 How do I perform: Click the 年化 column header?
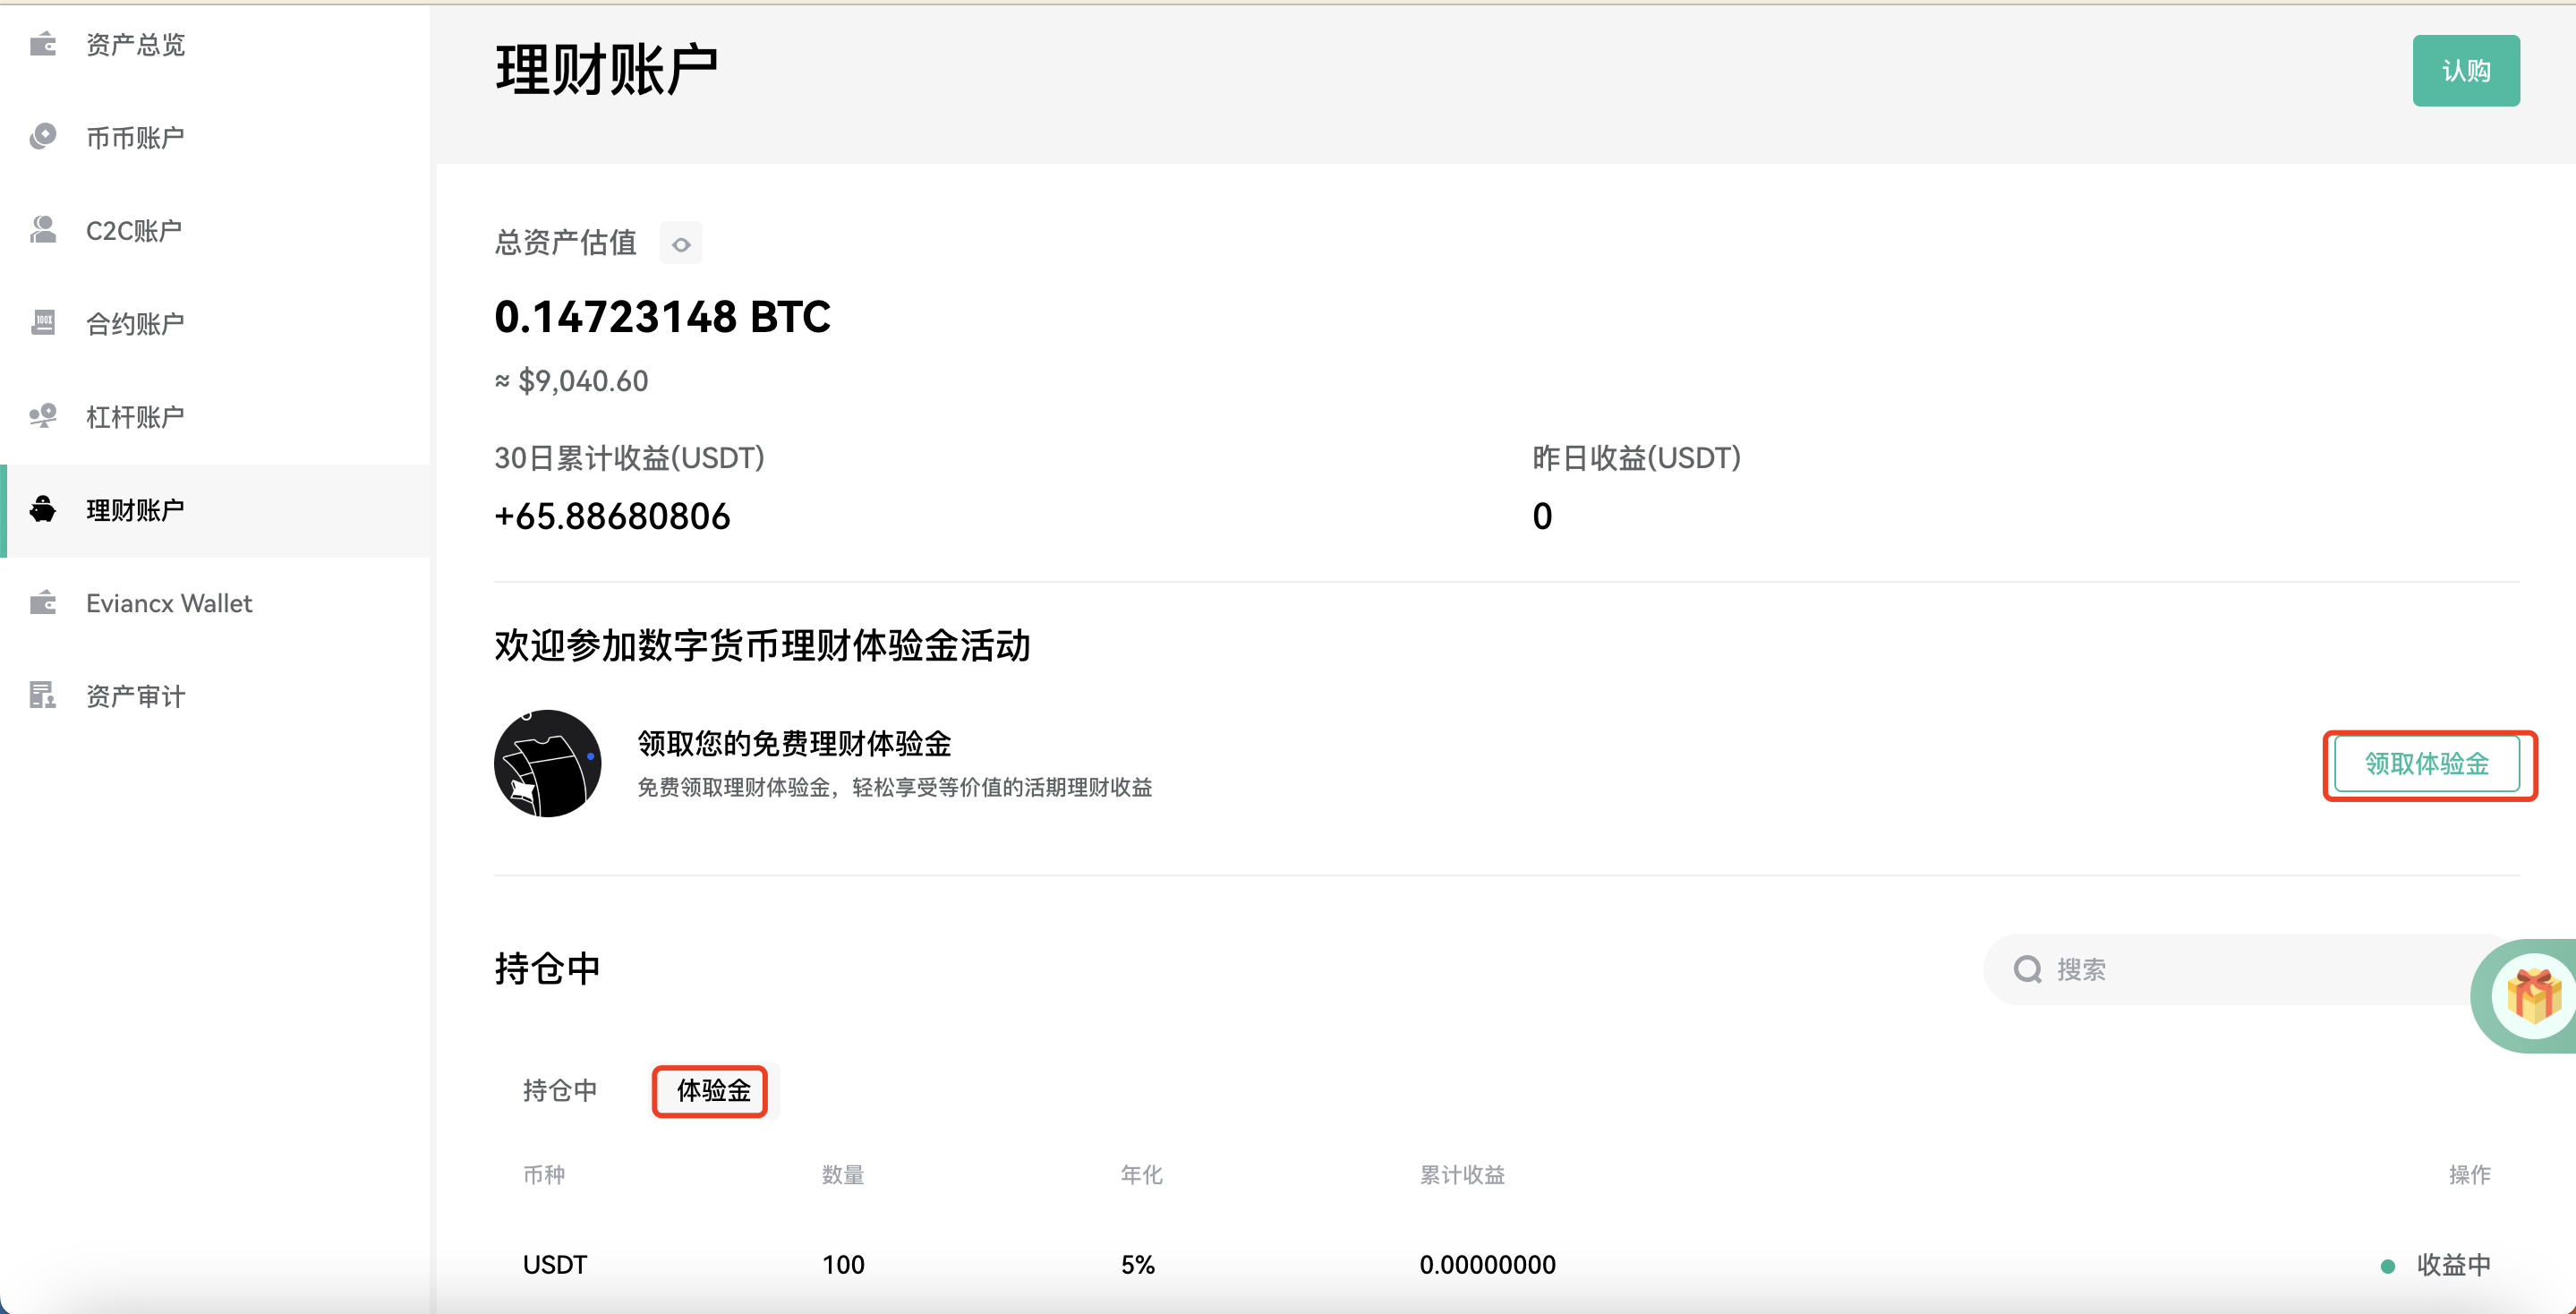pos(1142,1175)
